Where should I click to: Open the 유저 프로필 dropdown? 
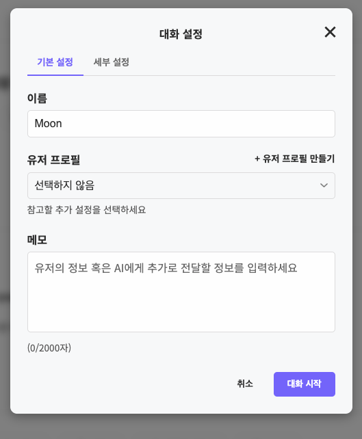coord(181,185)
